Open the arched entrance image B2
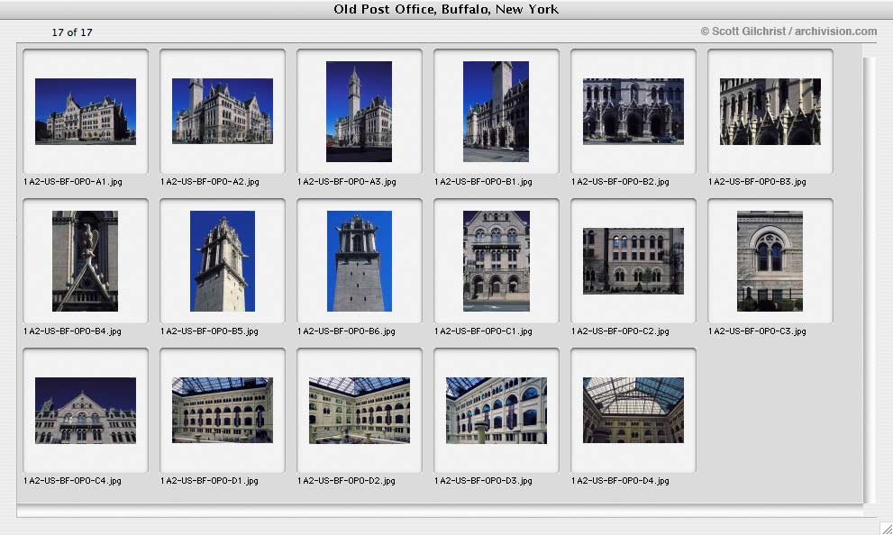 (633, 112)
